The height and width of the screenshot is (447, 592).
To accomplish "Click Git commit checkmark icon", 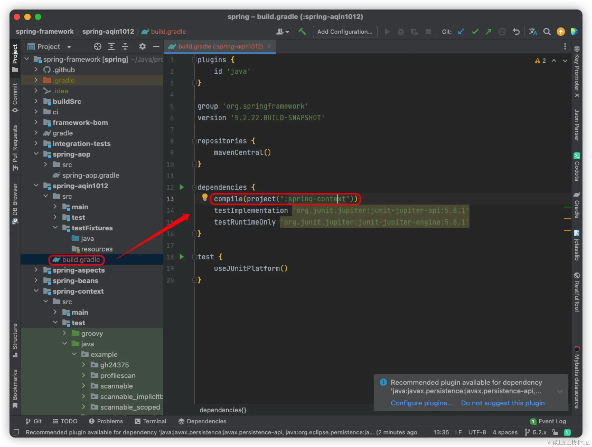I will [475, 32].
